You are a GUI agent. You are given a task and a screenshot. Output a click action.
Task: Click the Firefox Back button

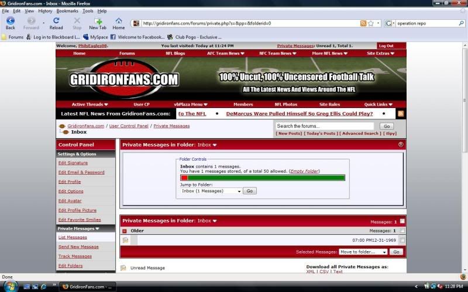coord(10,23)
